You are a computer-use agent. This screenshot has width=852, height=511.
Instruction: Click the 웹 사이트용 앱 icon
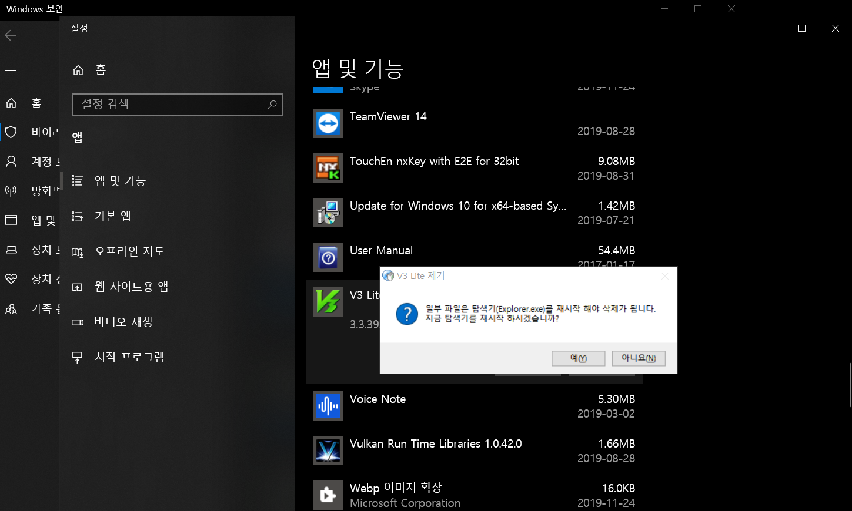(x=78, y=287)
